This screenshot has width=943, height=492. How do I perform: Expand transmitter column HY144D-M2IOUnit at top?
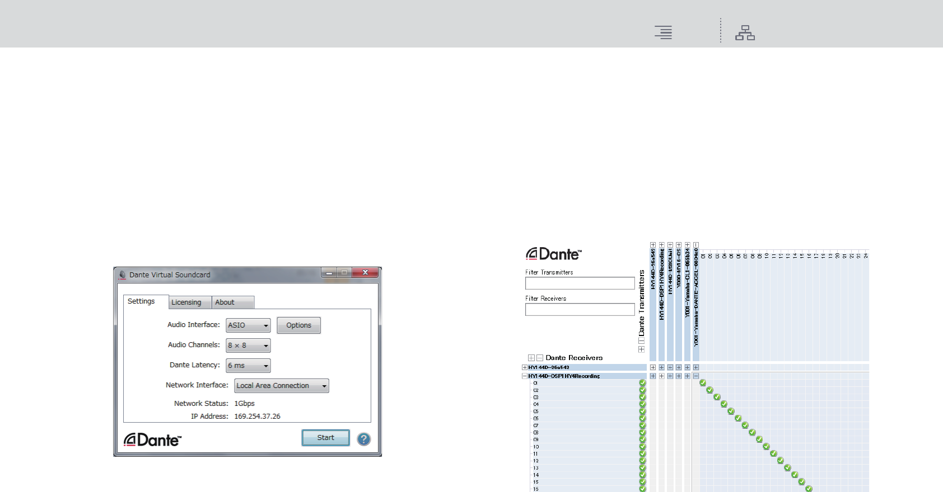(670, 245)
